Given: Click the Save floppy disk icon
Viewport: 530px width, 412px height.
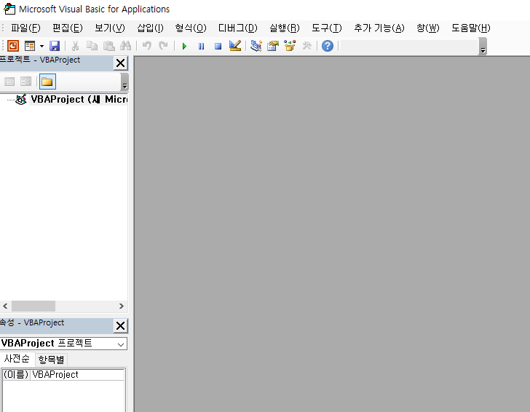Looking at the screenshot, I should click(x=55, y=46).
